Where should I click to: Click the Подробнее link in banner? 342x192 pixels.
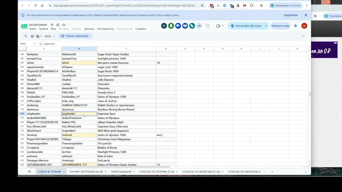290,15
